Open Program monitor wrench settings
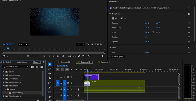Viewport: 196px width, 101px height. 88,44
